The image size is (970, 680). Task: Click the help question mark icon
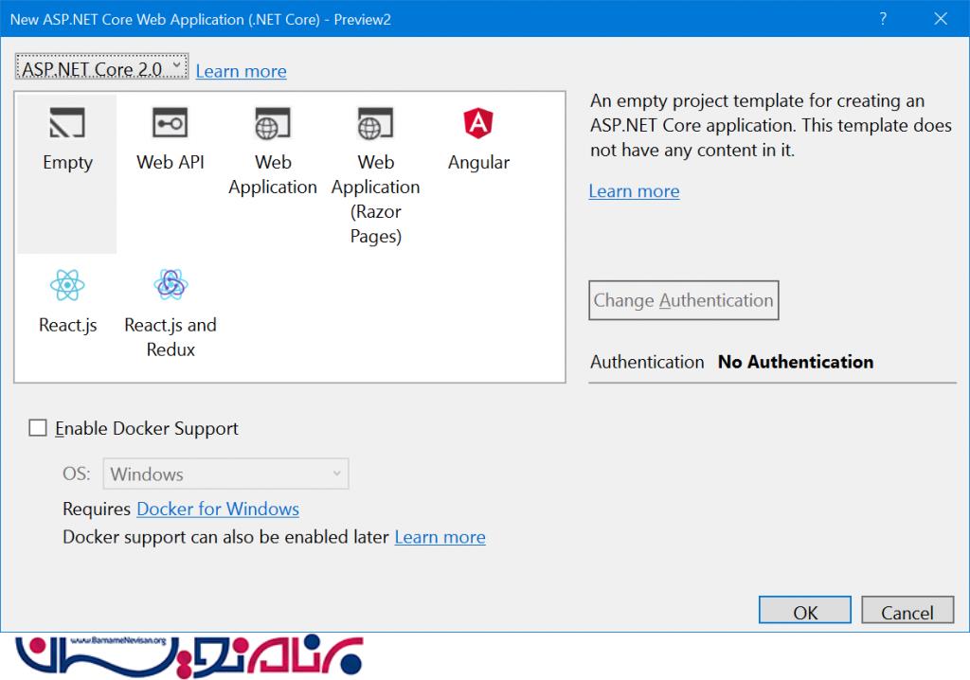coord(883,19)
